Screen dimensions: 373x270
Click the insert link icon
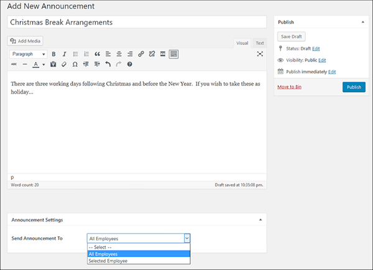pyautogui.click(x=141, y=54)
